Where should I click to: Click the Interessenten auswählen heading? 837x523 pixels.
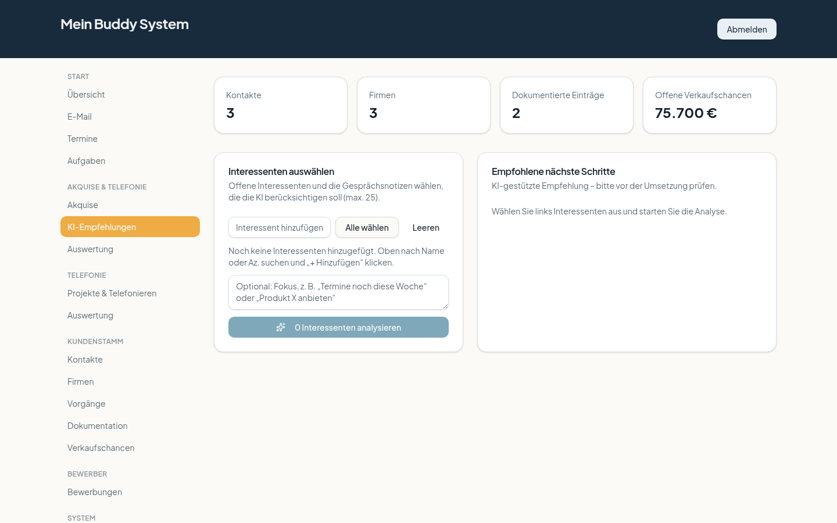tap(281, 171)
